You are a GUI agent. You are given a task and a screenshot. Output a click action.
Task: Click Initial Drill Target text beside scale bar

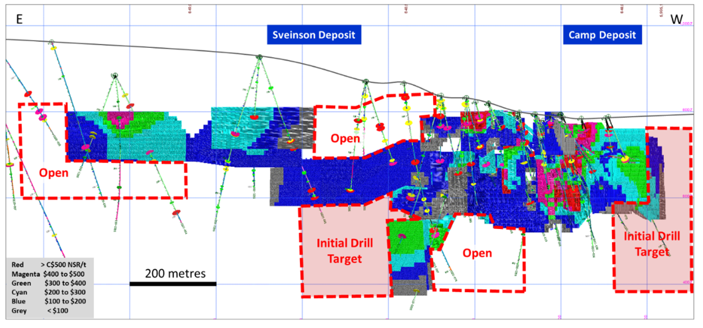345,250
